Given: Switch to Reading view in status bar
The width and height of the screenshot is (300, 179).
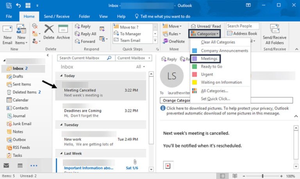Looking at the screenshot, I should pos(234,176).
